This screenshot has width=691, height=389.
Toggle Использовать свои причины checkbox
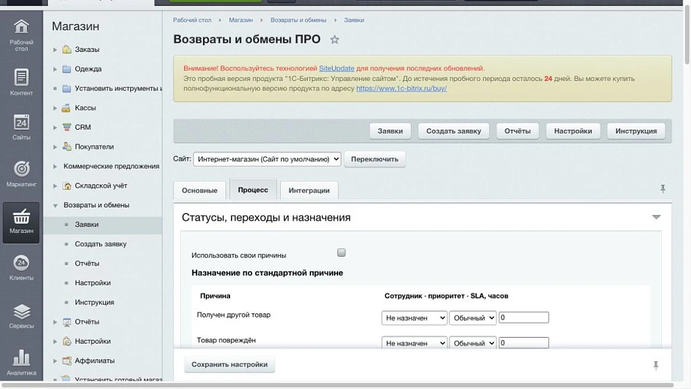tap(341, 253)
